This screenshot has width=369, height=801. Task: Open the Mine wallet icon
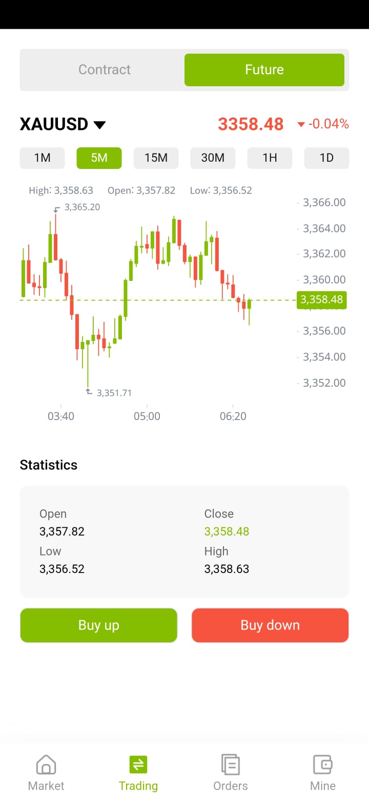(x=323, y=765)
